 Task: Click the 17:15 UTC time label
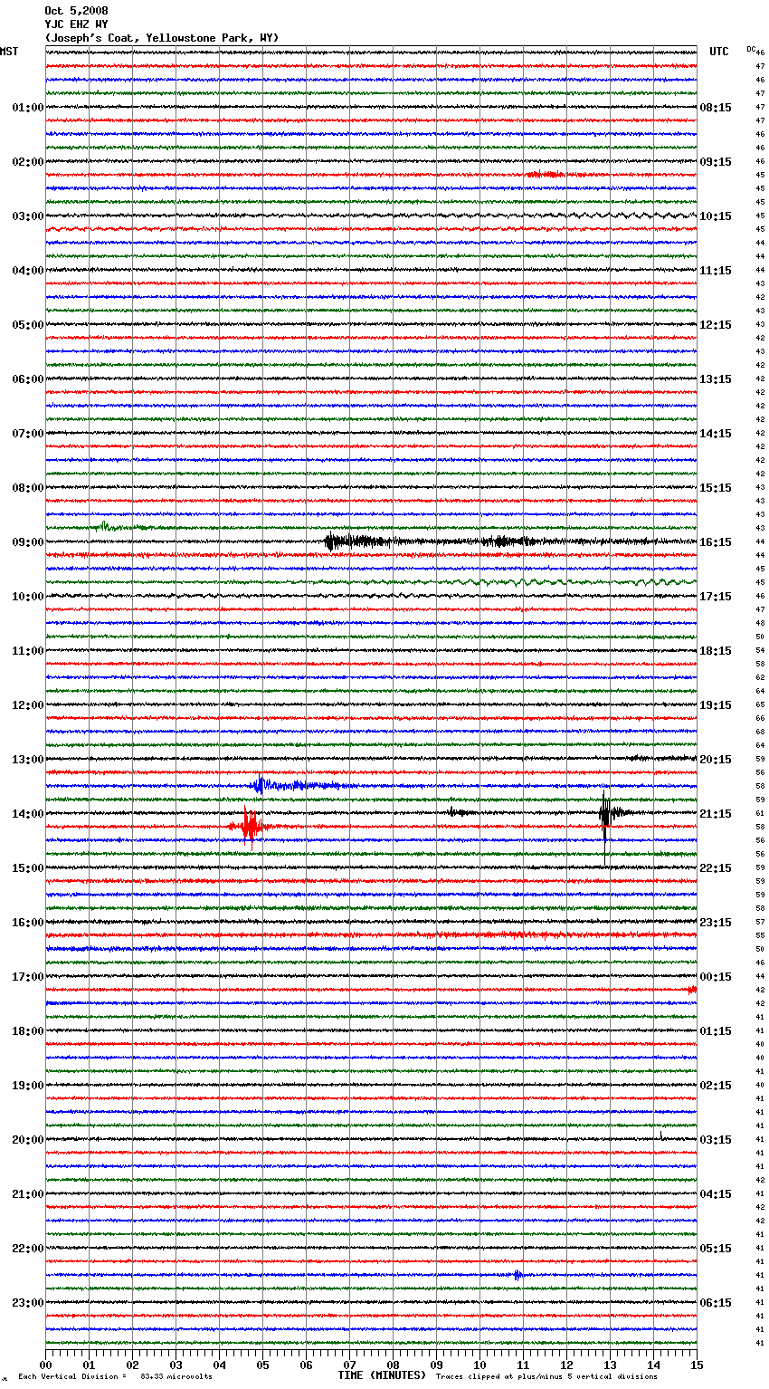pyautogui.click(x=716, y=597)
